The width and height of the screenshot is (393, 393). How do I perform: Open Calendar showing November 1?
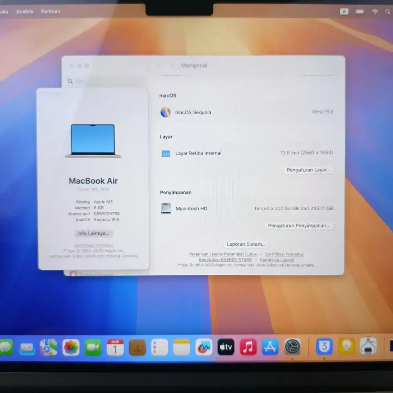[x=115, y=347]
